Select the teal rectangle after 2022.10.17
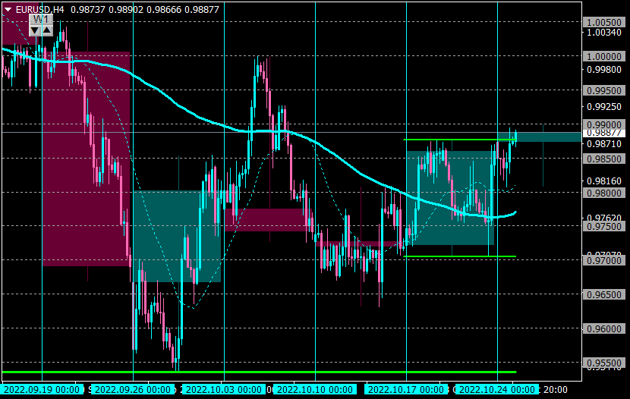Screen dimensions: 630x399 pyautogui.click(x=450, y=198)
